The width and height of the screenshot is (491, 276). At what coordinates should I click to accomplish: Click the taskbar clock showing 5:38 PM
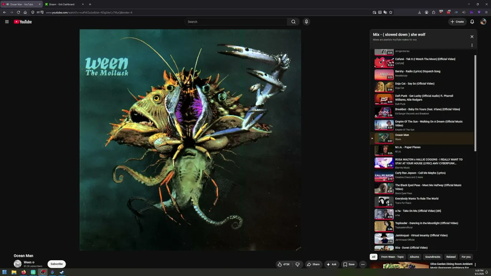click(x=479, y=272)
